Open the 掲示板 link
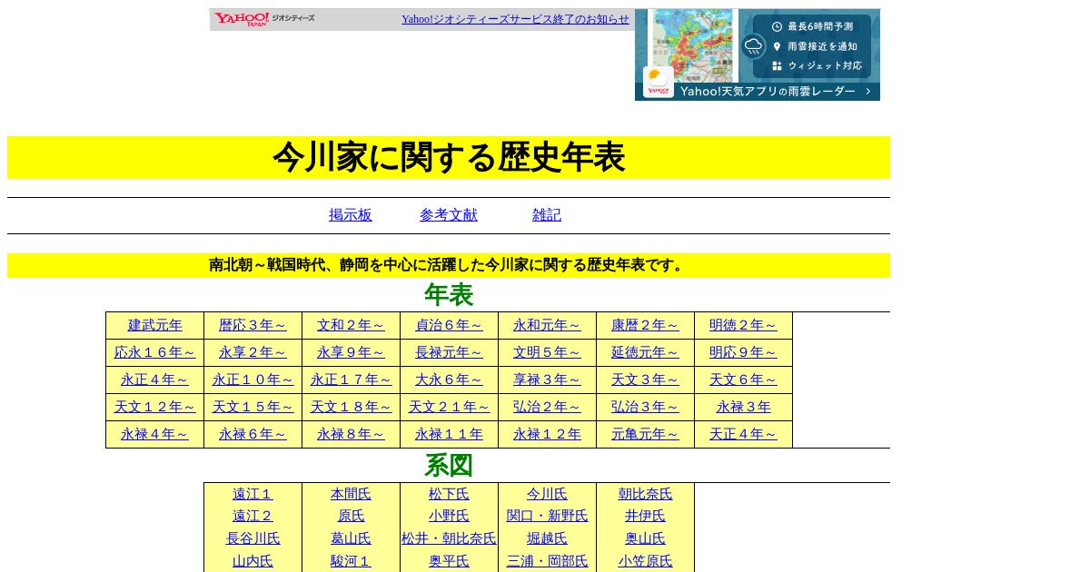 351,215
